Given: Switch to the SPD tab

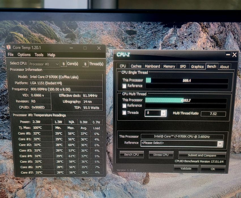Looking at the screenshot, I should (183, 67).
